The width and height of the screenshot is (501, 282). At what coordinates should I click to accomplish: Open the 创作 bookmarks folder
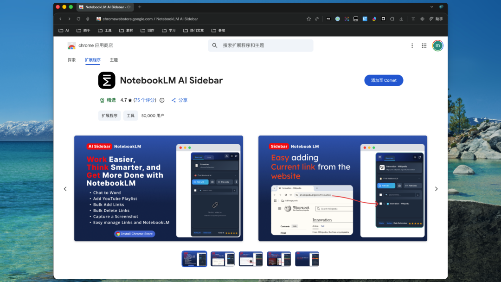pos(148,30)
